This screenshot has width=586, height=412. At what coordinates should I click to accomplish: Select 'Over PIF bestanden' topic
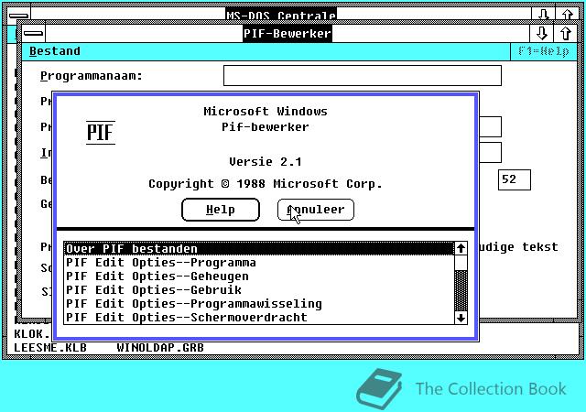point(259,249)
